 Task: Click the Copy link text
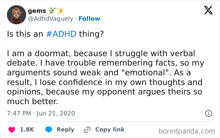(110, 130)
